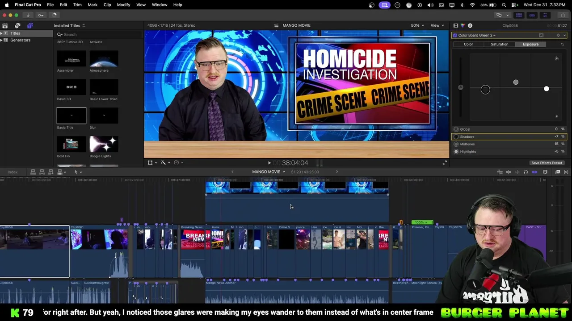Image resolution: width=572 pixels, height=321 pixels.
Task: Expand the correction options chevron beside keyframe
Action: 564,35
